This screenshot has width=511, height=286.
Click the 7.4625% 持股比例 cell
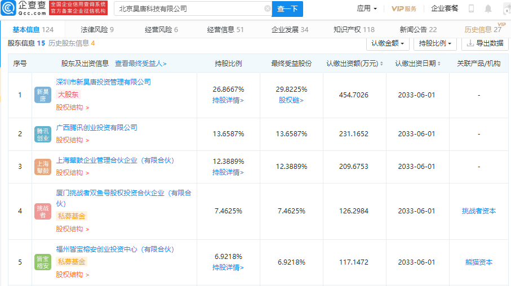(x=228, y=211)
